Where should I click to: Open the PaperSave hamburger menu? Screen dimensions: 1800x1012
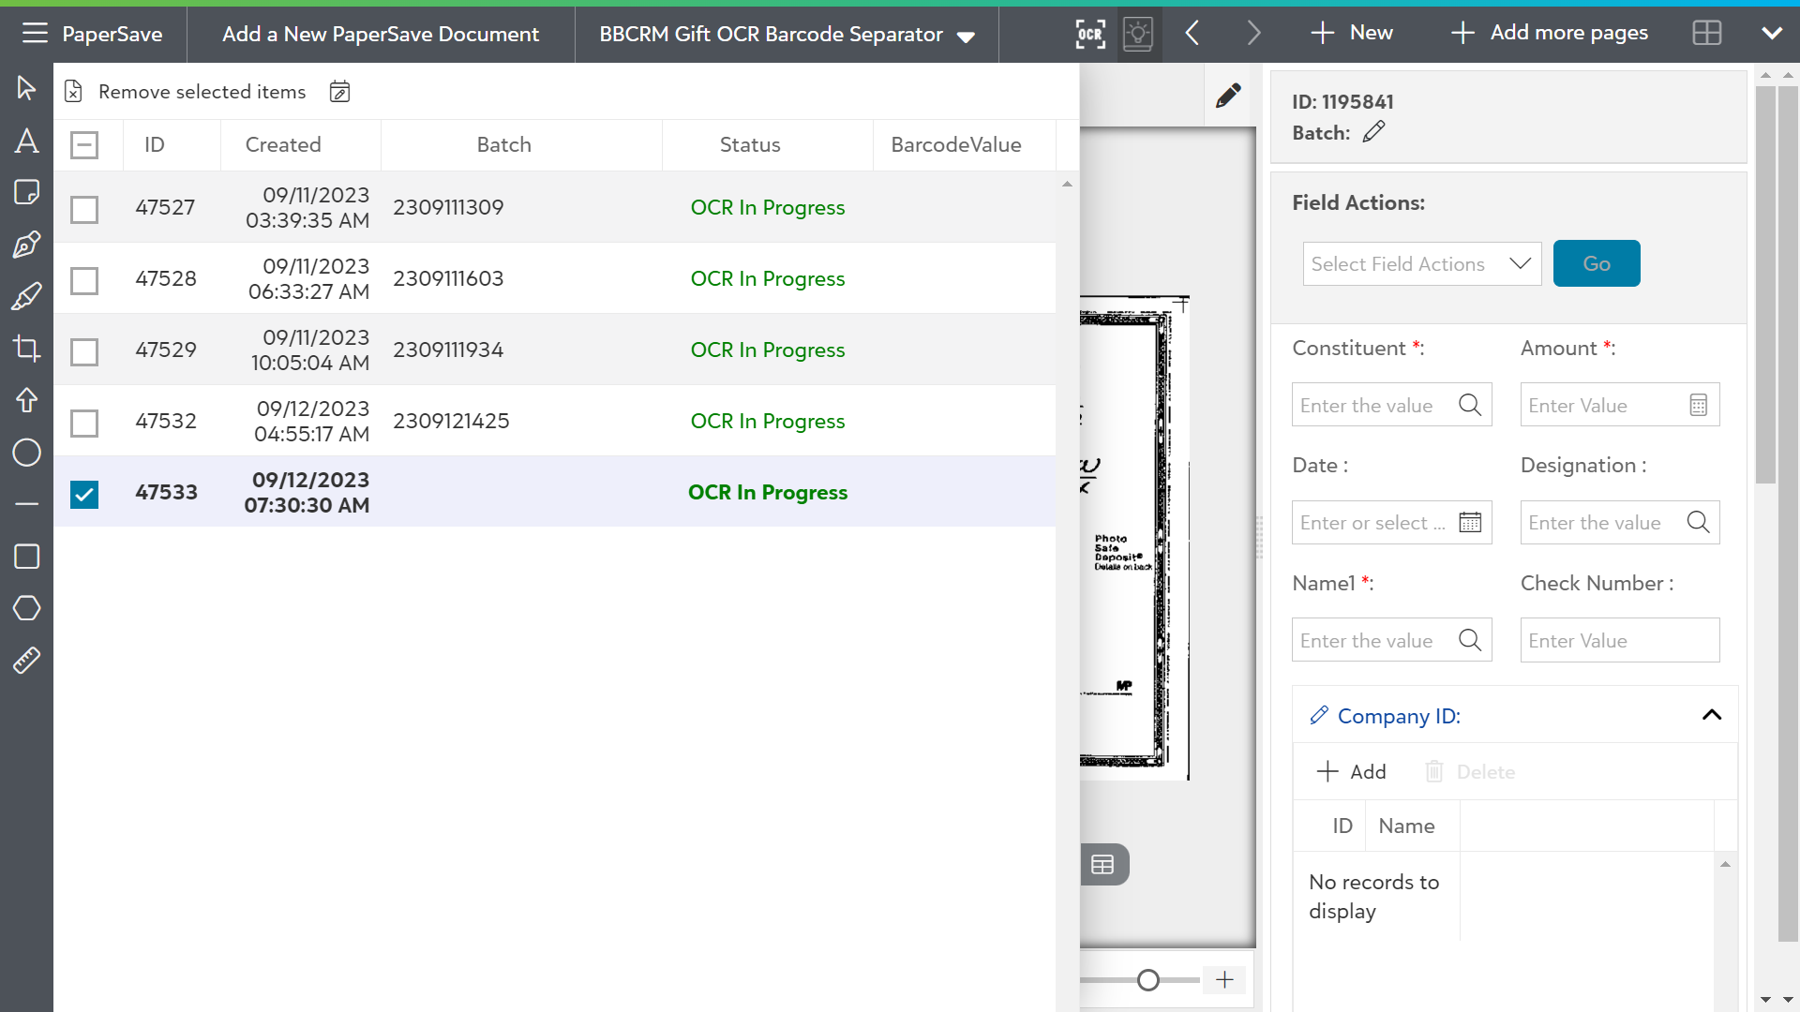35,34
